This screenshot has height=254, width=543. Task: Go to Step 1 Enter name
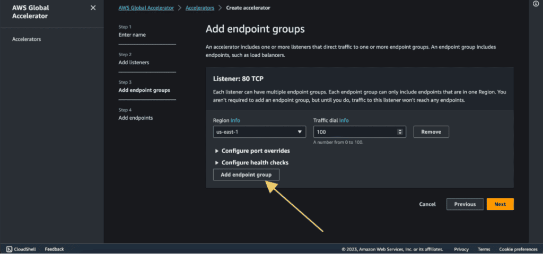(132, 34)
